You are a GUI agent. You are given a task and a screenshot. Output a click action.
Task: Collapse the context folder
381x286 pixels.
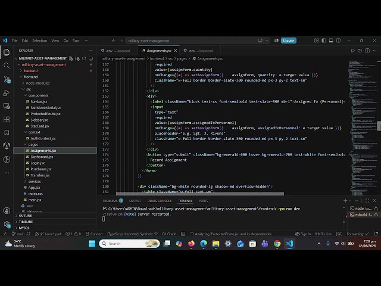tap(35, 132)
